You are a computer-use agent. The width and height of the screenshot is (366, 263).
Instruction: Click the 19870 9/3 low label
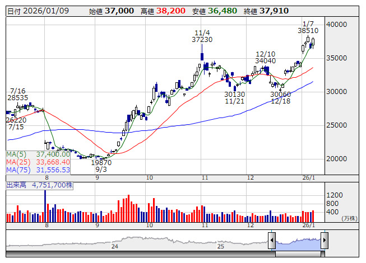tap(101, 166)
